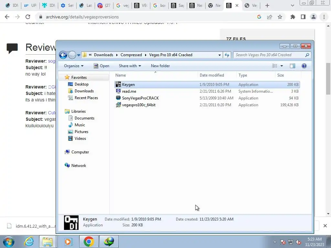Bookmark this page with star icon
Screen dimensions: 331x248
coord(280,17)
